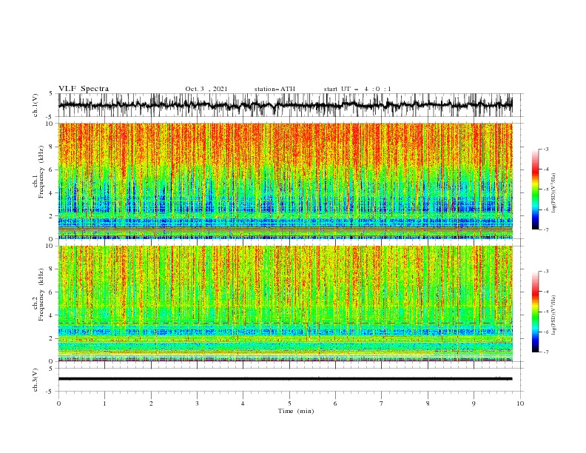This screenshot has height=453, width=586.
Task: Click the last time axis tick label "10"
Action: pyautogui.click(x=520, y=403)
